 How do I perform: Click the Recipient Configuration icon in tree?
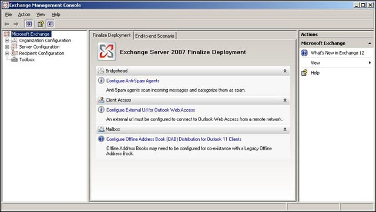pyautogui.click(x=14, y=53)
